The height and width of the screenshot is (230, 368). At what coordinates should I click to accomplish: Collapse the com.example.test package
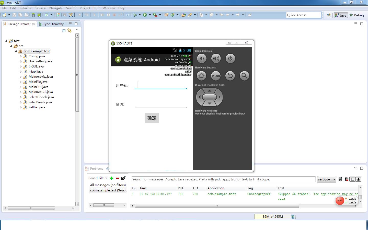pyautogui.click(x=16, y=51)
